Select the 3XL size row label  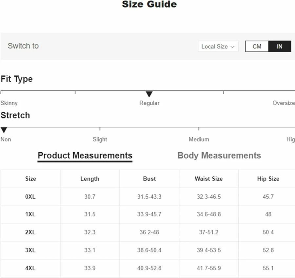tap(30, 250)
